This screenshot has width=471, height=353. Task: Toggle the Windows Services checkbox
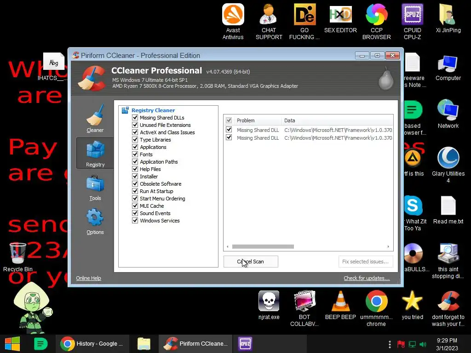coord(135,220)
